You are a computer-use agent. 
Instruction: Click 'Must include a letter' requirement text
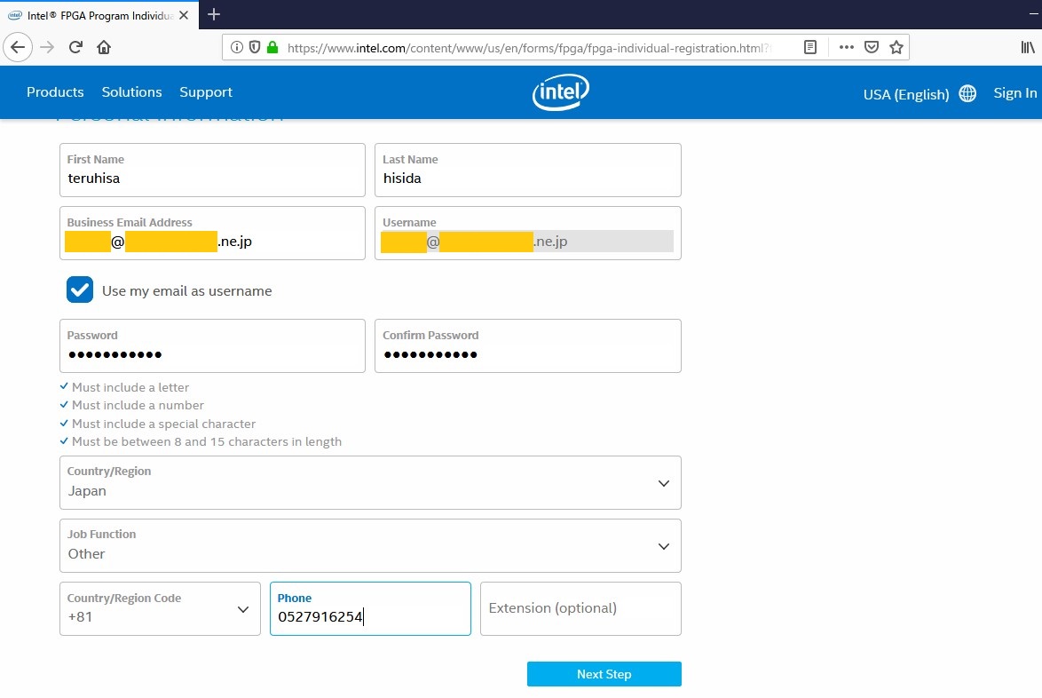130,387
